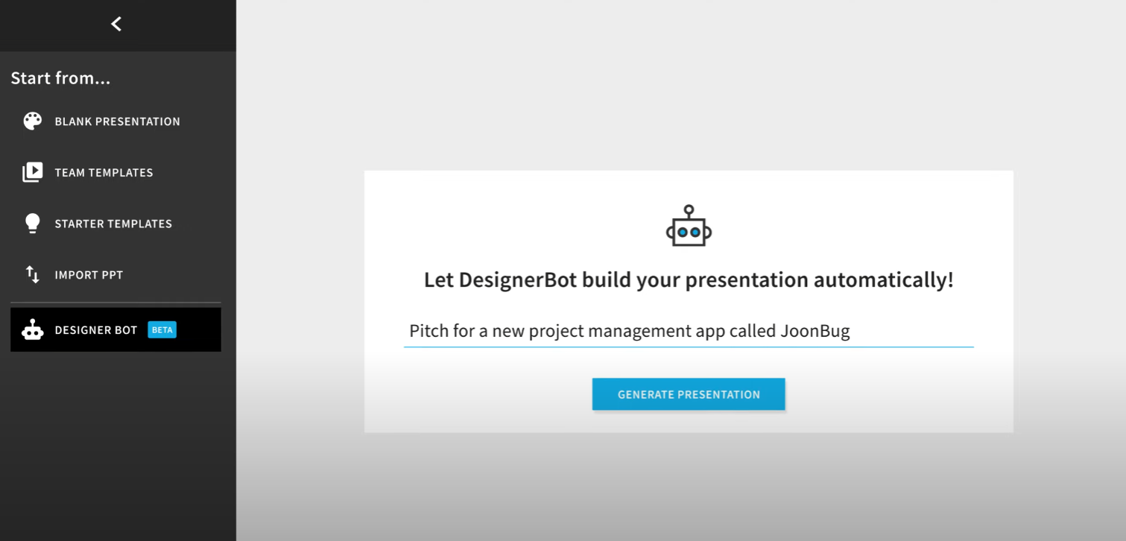Screen dimensions: 1126x541
Task: Click the 'Let DesignerBot build' heading
Action: pyautogui.click(x=688, y=280)
